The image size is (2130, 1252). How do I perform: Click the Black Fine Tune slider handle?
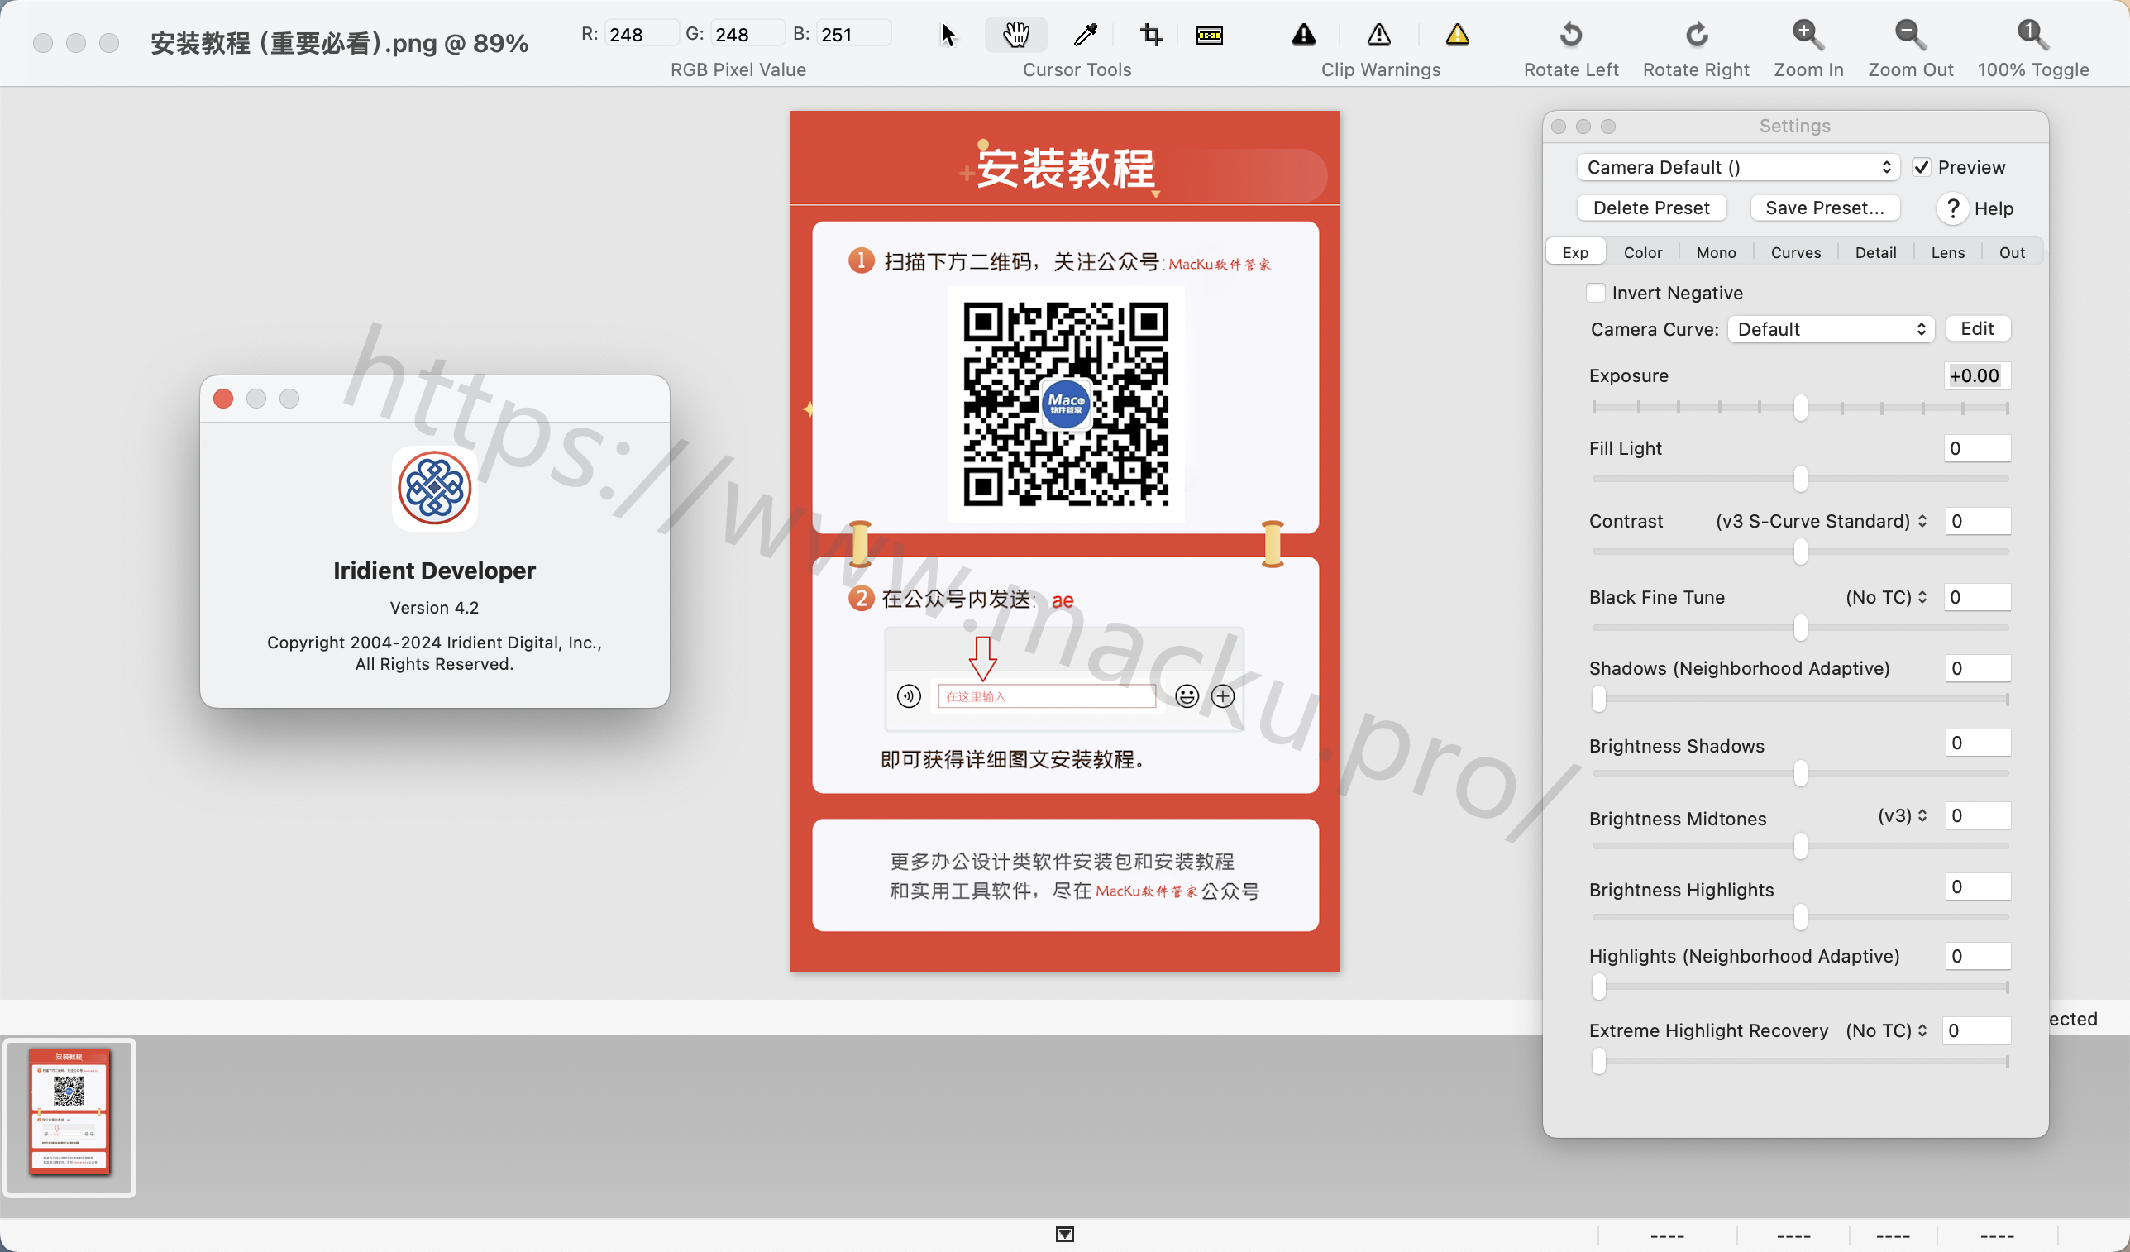point(1800,628)
